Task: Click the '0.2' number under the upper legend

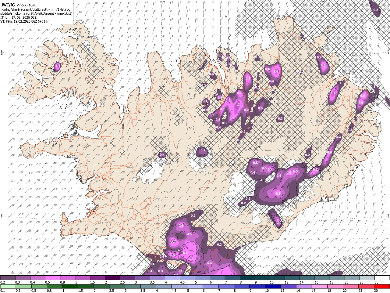Action: (x=2, y=282)
